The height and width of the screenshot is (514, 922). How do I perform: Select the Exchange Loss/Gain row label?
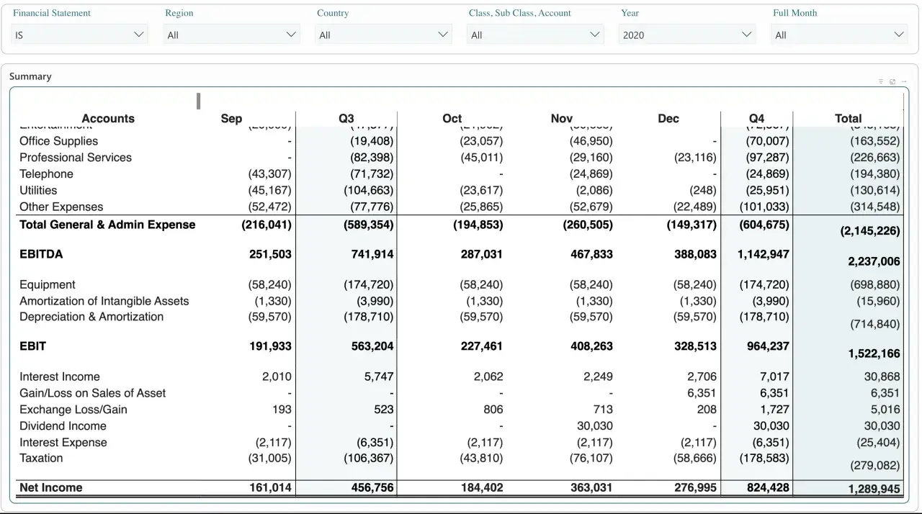73,410
